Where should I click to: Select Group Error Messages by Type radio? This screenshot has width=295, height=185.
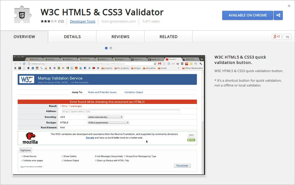[x=125, y=156]
